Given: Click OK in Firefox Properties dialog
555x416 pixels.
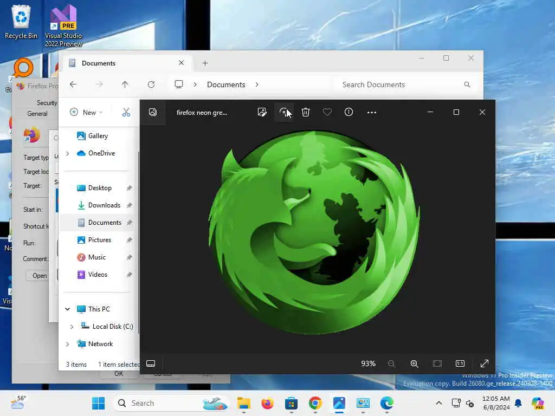Looking at the screenshot, I should (x=119, y=374).
